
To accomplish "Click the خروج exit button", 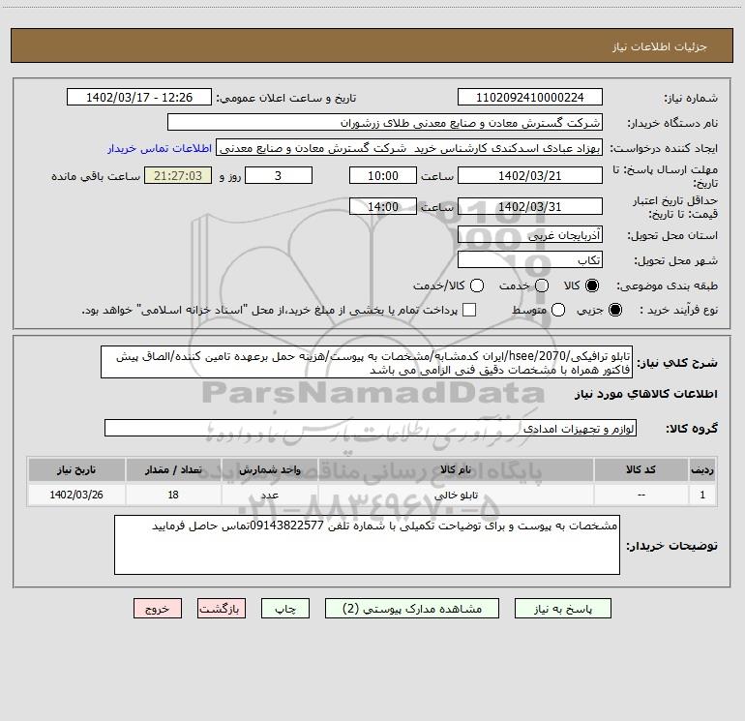I will pyautogui.click(x=158, y=609).
